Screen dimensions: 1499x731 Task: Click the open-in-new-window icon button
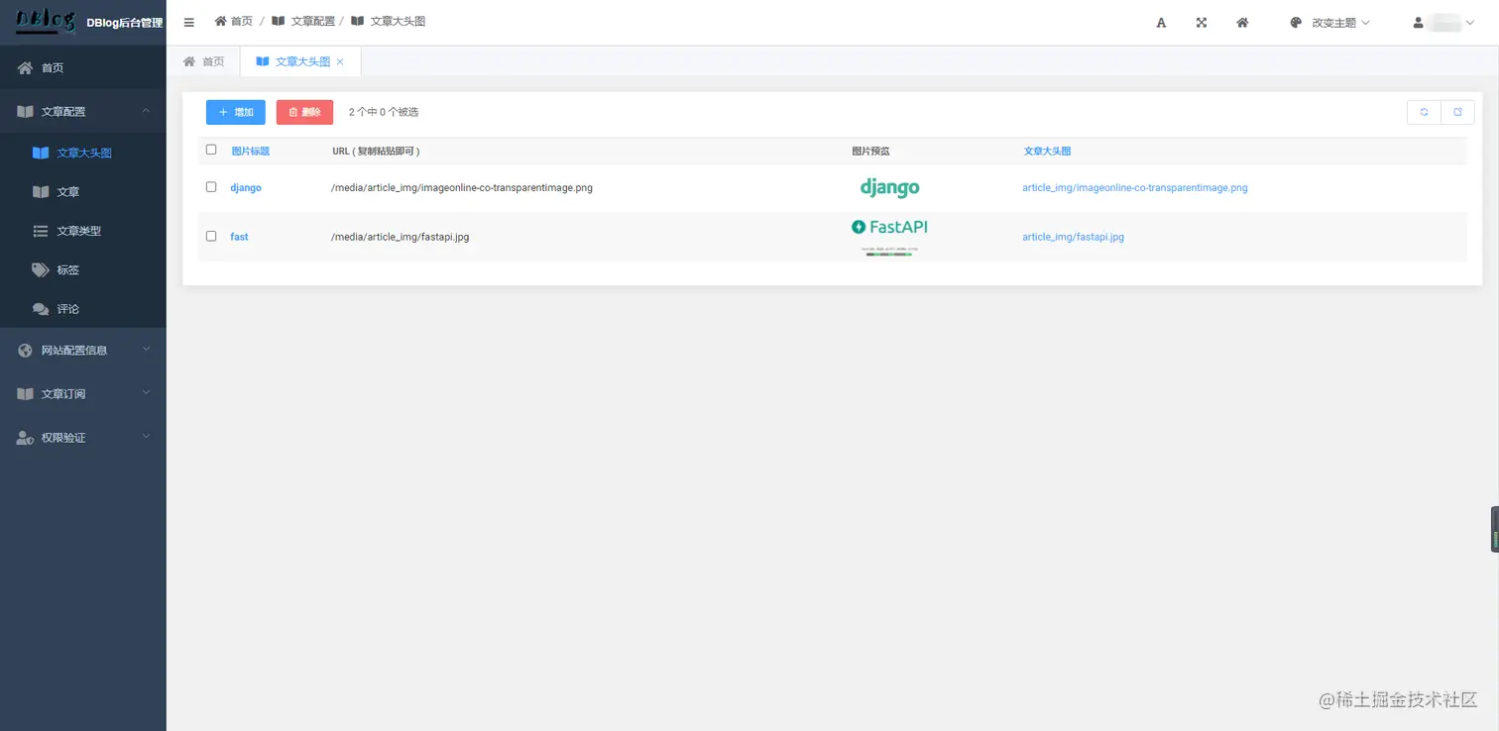[x=1457, y=112]
